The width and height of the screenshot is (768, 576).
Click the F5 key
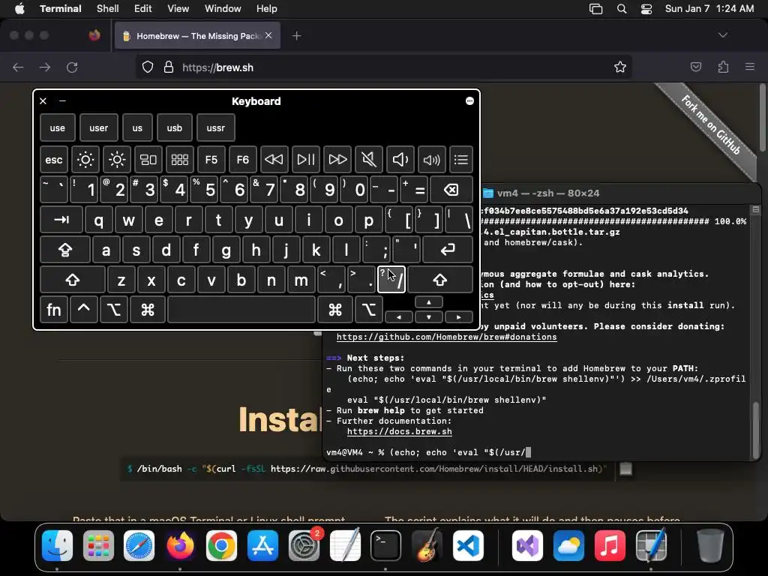click(x=211, y=160)
